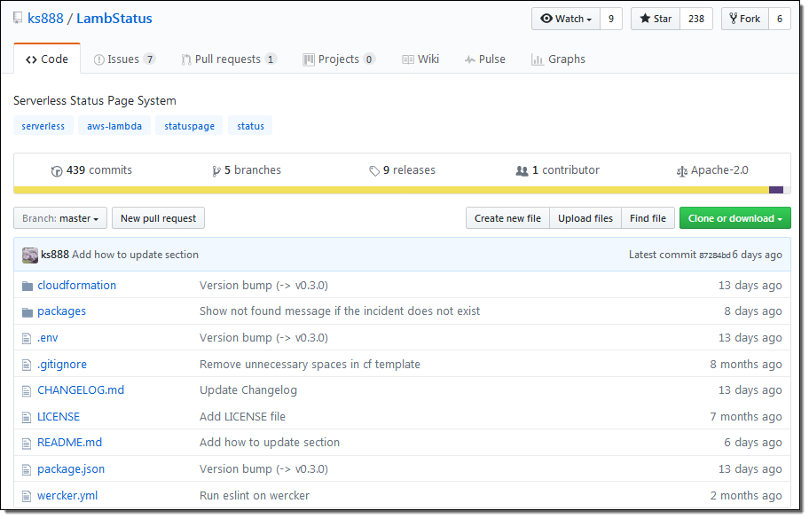Open the watchers count 9
This screenshot has height=519, width=809.
(611, 19)
